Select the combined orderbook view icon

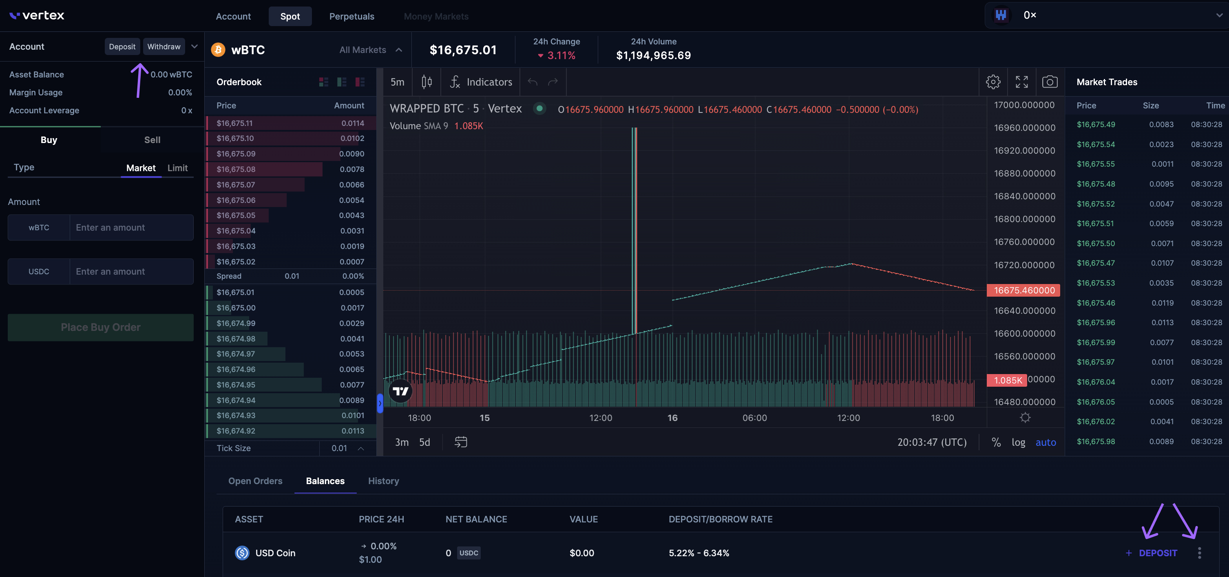click(x=323, y=82)
